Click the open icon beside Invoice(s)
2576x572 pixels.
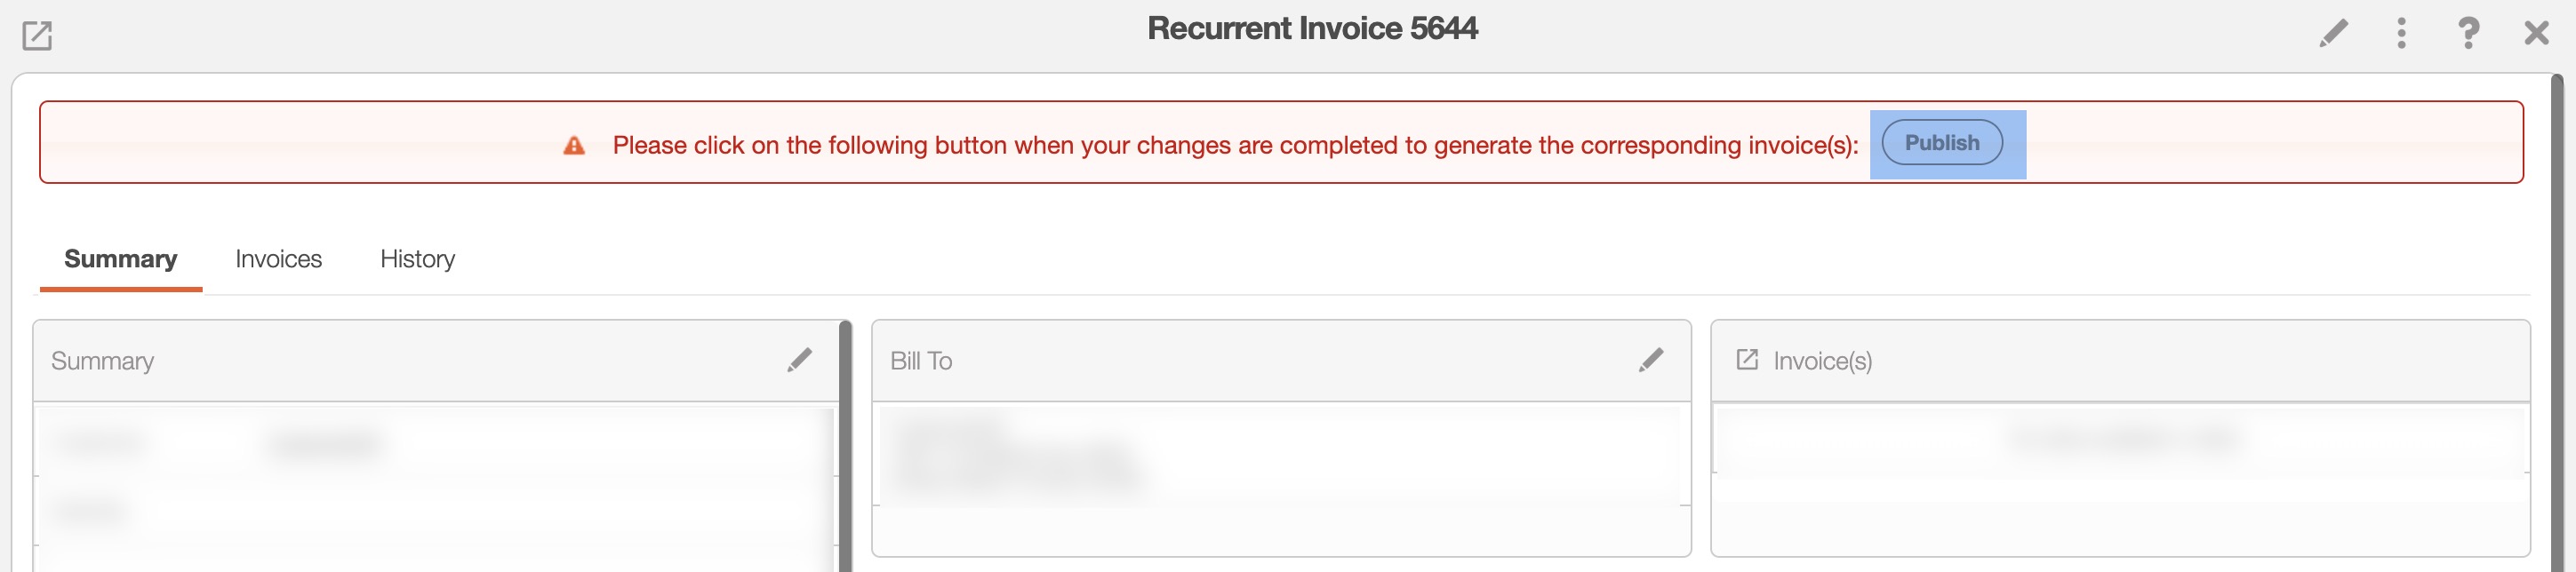tap(1747, 360)
